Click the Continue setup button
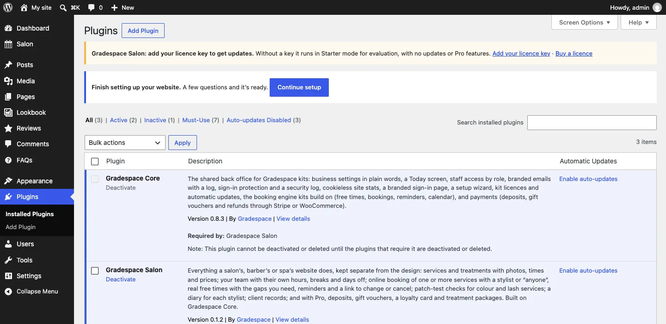 [x=299, y=87]
